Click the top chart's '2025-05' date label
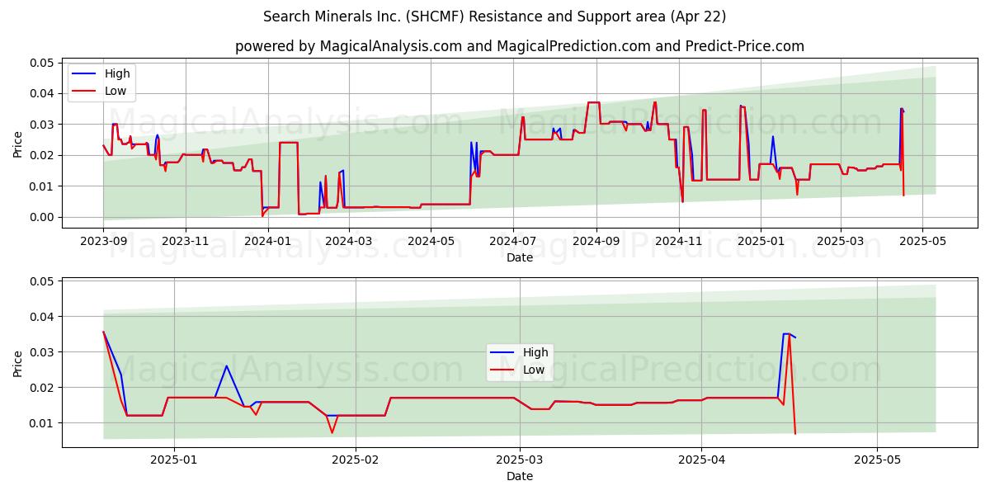Viewport: 990px width, 495px height. tap(922, 241)
